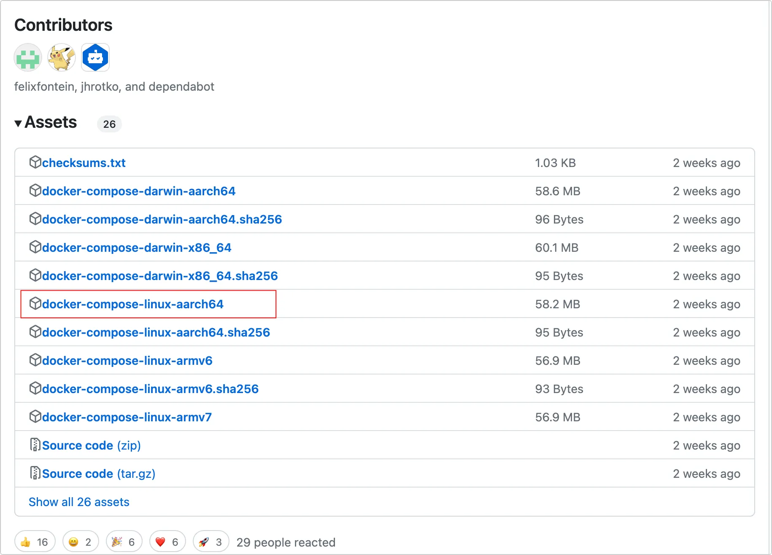
Task: Add a heart reaction
Action: (167, 542)
